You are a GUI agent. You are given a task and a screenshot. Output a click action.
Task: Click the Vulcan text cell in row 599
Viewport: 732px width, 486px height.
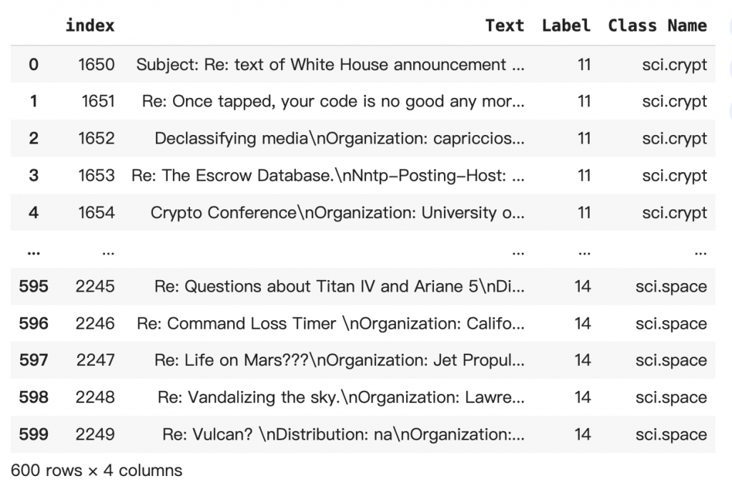(343, 435)
